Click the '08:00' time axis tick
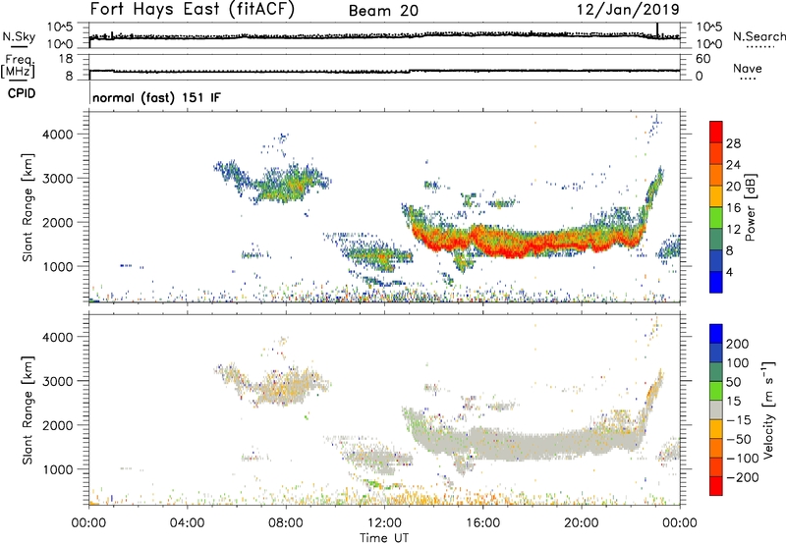This screenshot has height=544, width=786. tap(286, 522)
